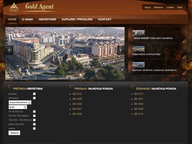Screen dimensions: 192x144
Task: Open rental listing BE-008
Action: pyautogui.click(x=139, y=104)
